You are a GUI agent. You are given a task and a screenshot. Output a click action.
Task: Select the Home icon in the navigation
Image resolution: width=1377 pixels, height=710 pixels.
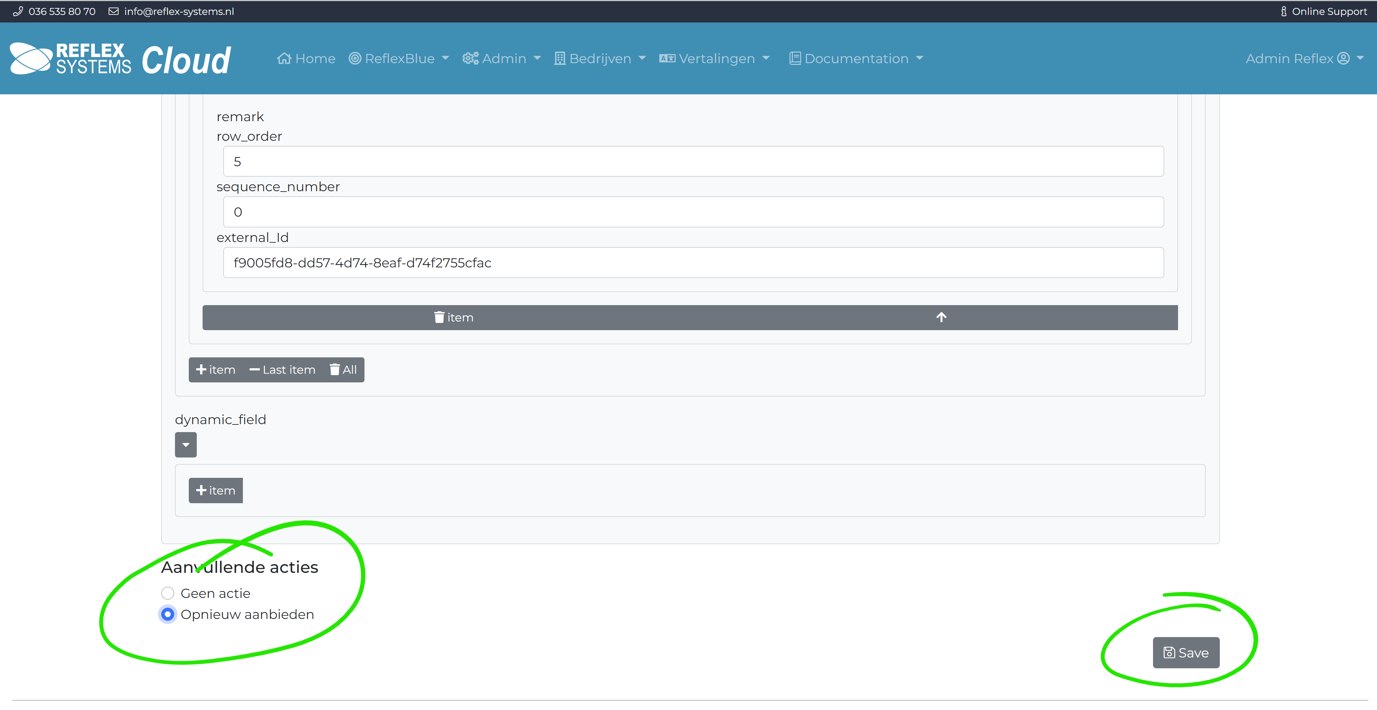pyautogui.click(x=285, y=58)
